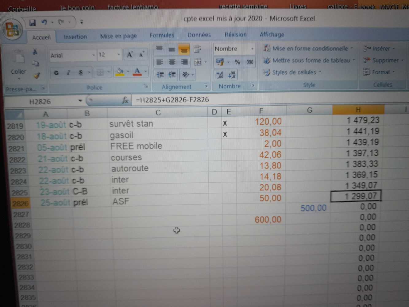409x307 pixels.
Task: Open the Affichage tab
Action: [272, 35]
